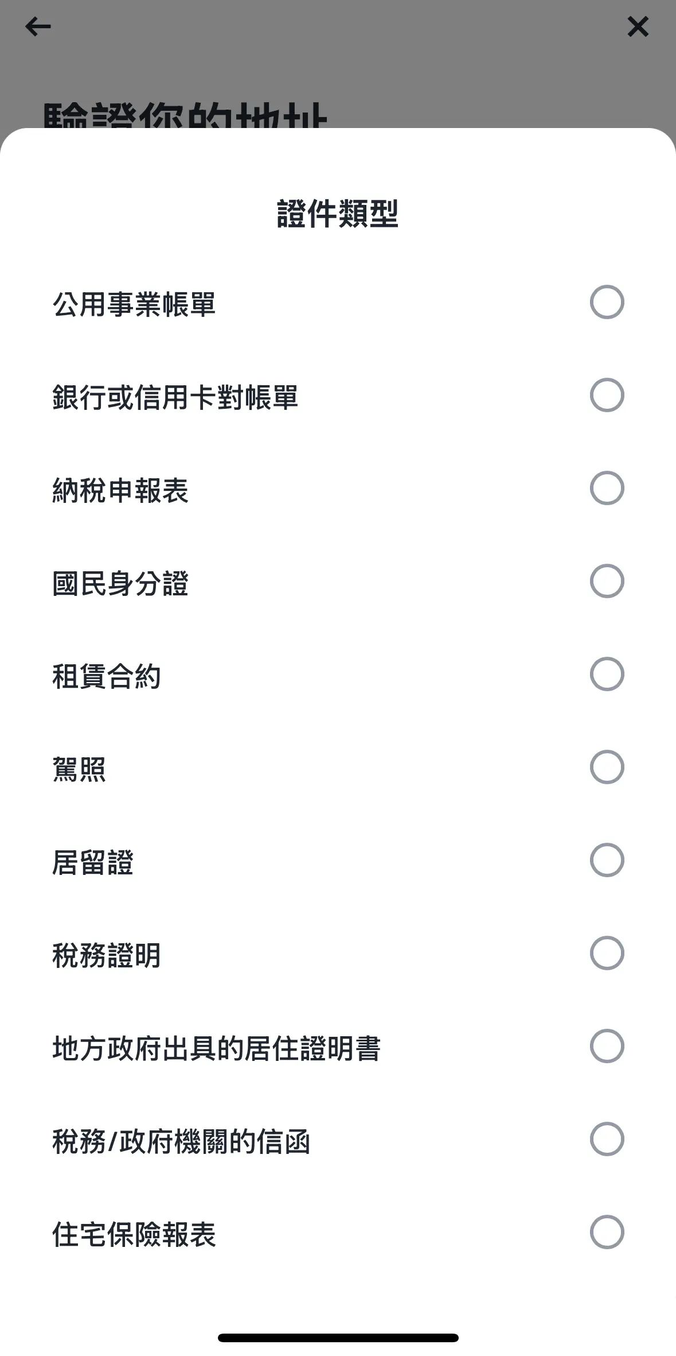Select the 納稅申報表 radio button
The width and height of the screenshot is (676, 1356).
click(x=607, y=488)
